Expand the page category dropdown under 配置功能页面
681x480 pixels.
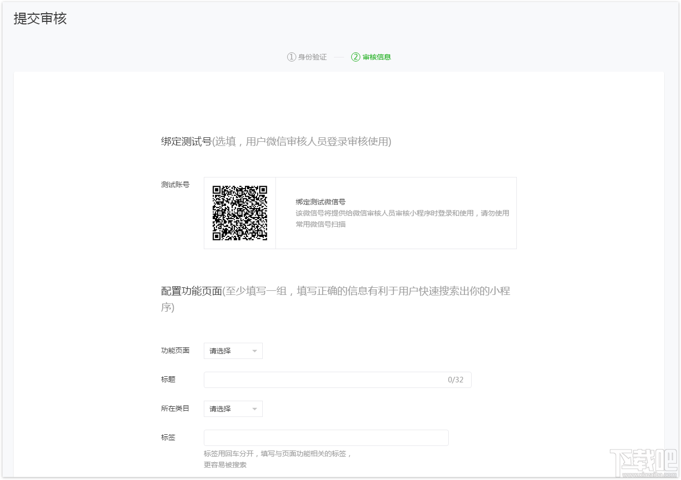[x=233, y=351]
